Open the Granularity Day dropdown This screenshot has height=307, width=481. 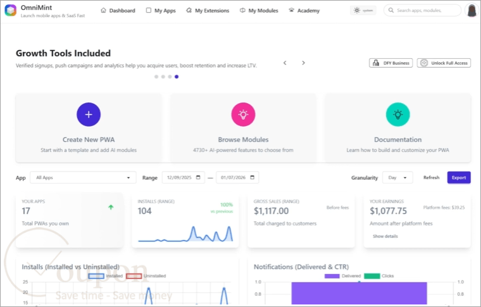click(397, 178)
